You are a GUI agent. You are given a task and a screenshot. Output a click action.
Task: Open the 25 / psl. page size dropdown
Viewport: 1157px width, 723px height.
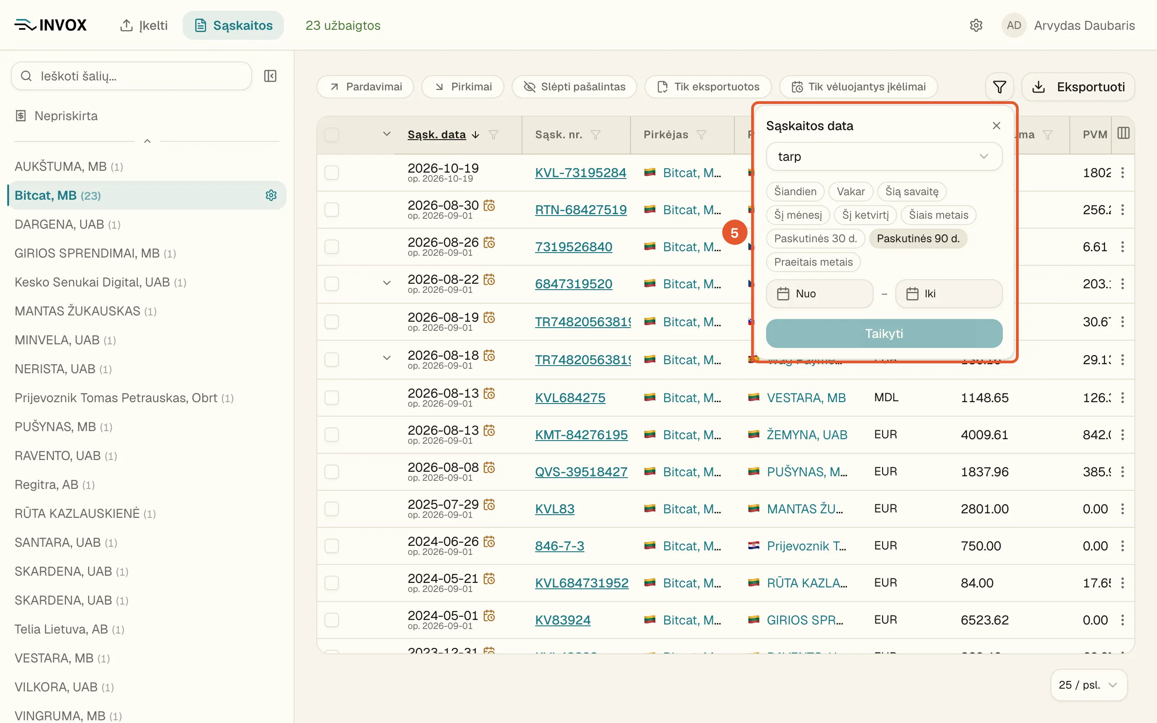1089,685
